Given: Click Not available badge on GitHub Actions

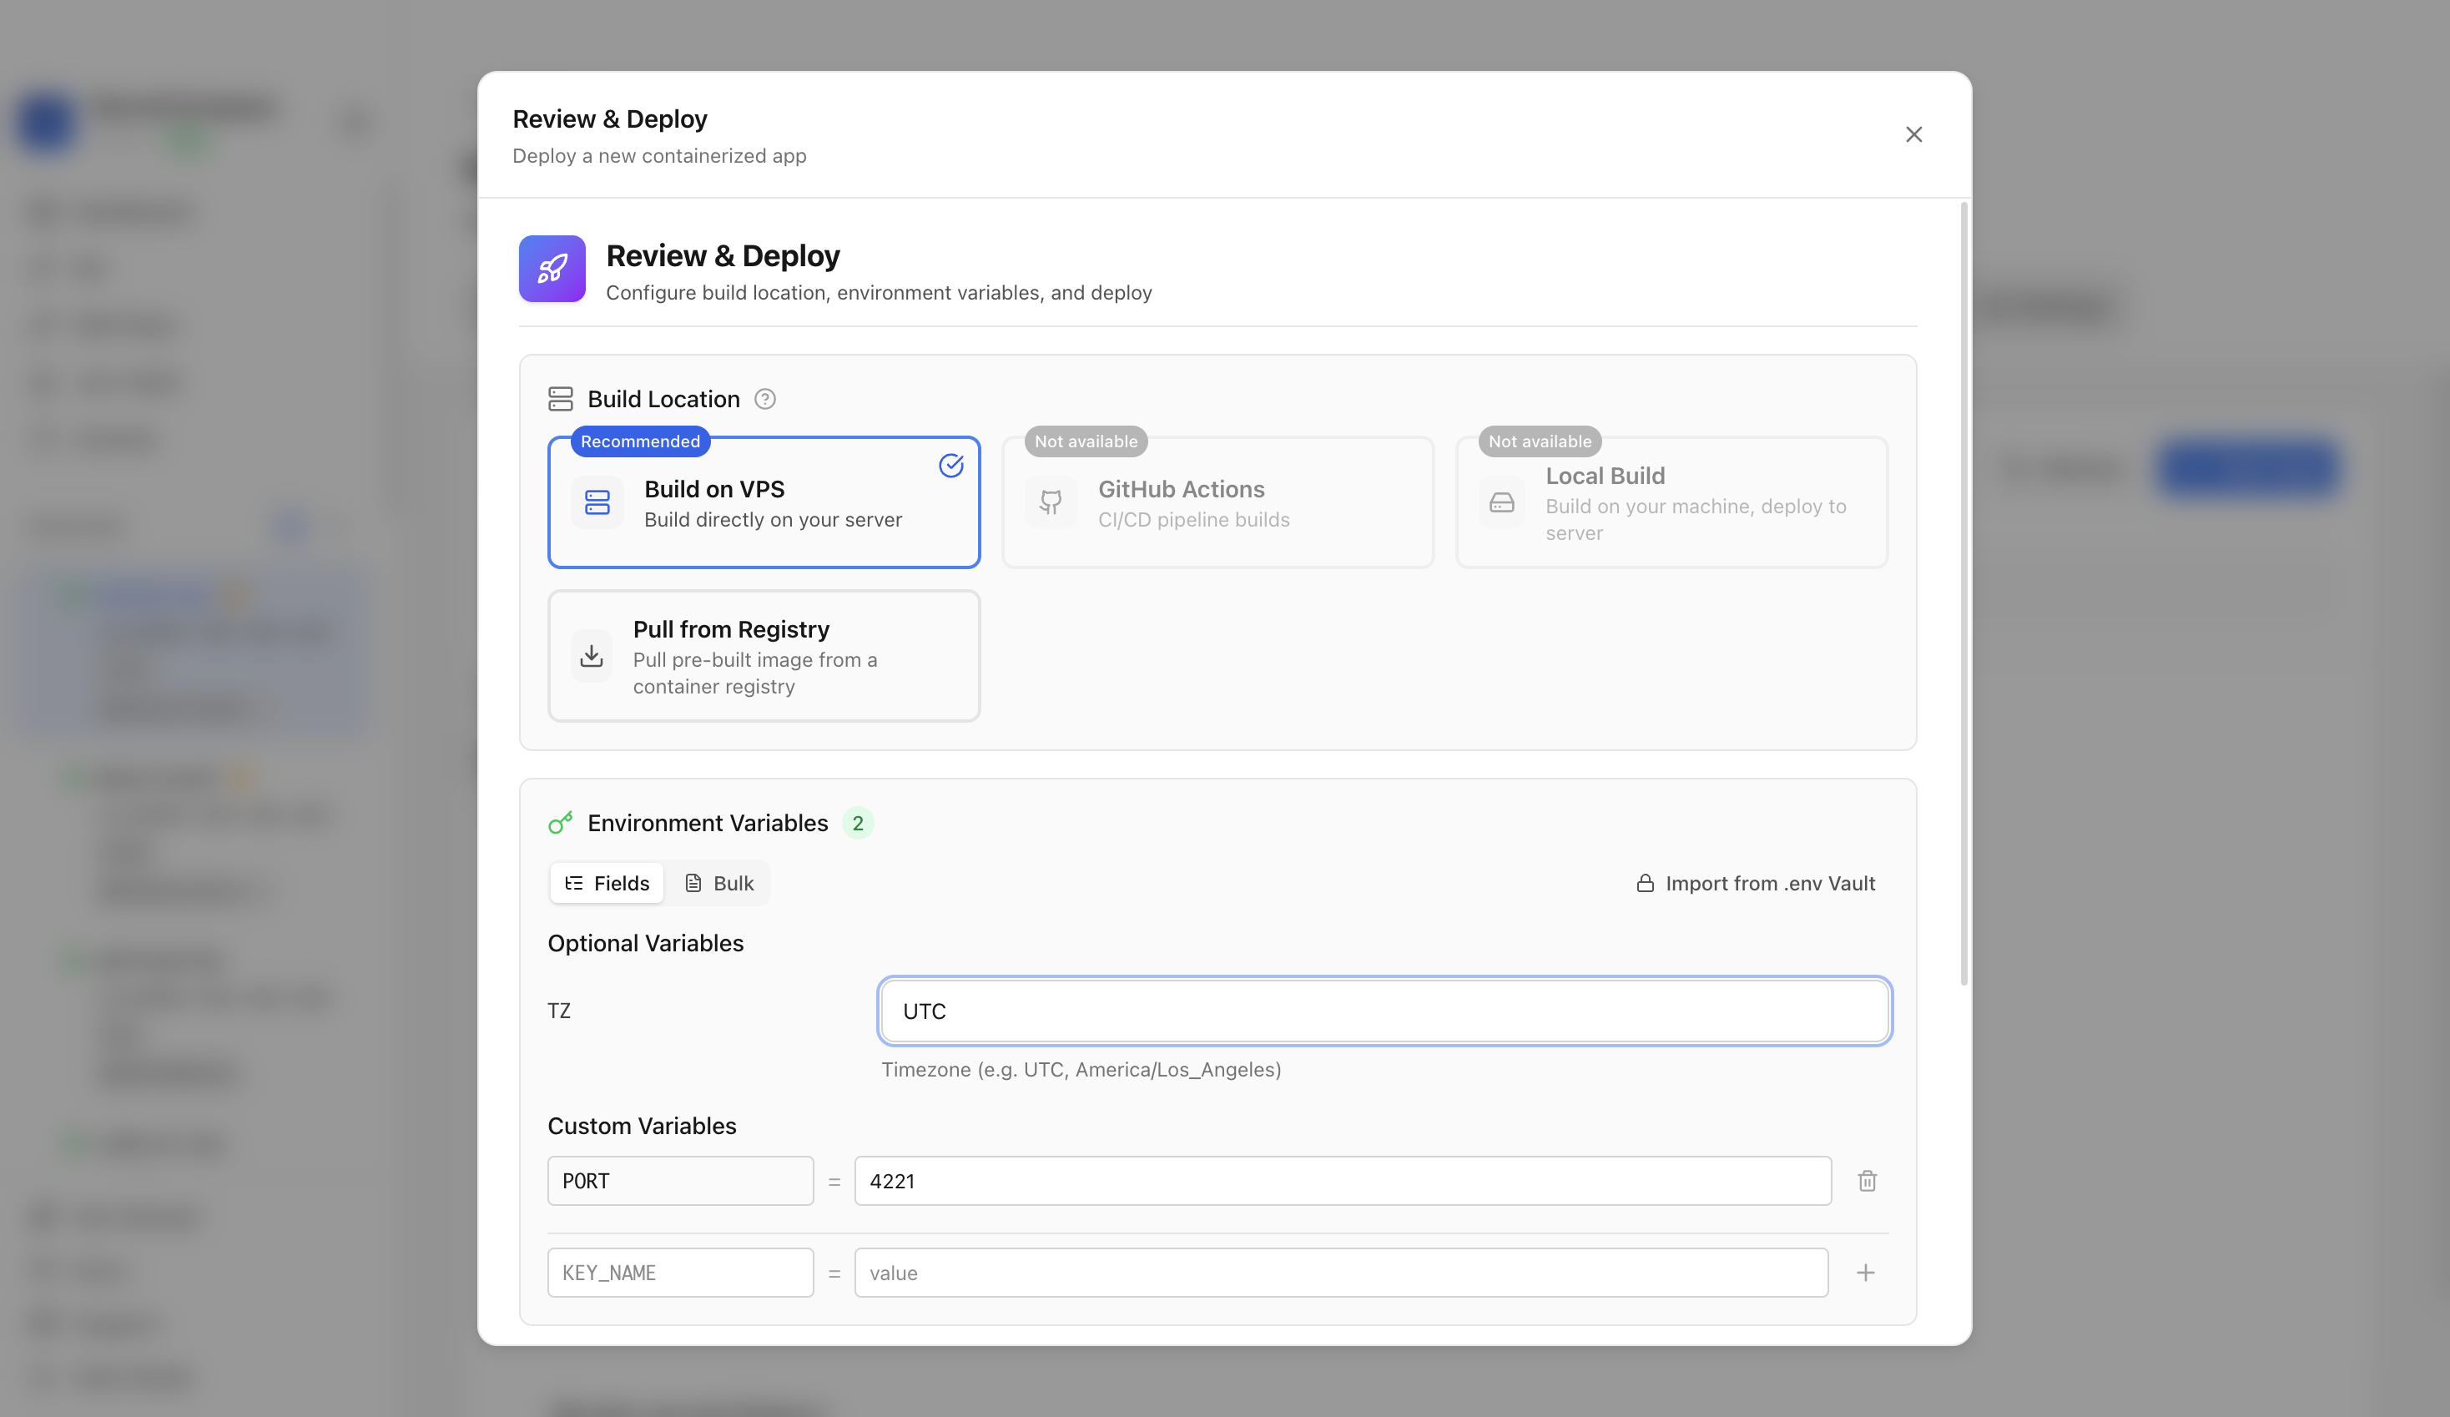Looking at the screenshot, I should coord(1086,441).
